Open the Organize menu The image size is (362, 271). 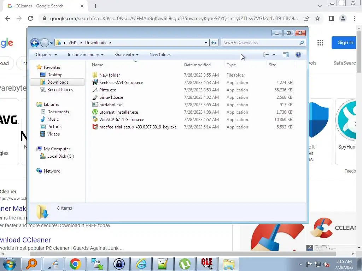point(46,55)
